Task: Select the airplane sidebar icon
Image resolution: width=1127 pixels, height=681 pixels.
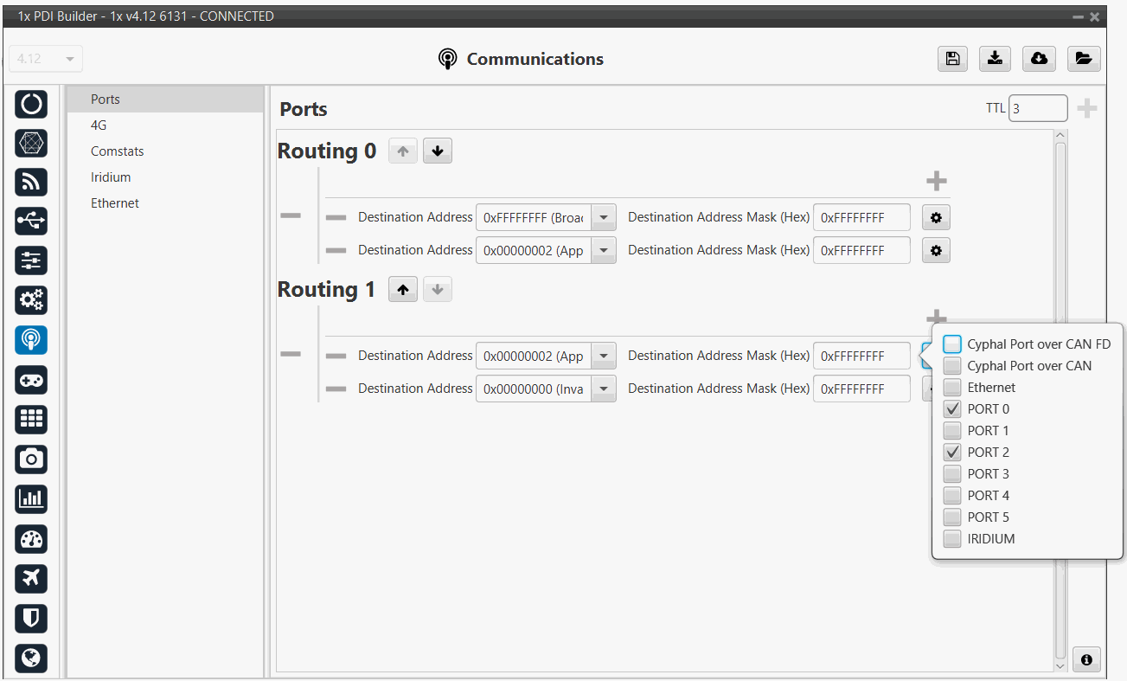Action: (31, 579)
